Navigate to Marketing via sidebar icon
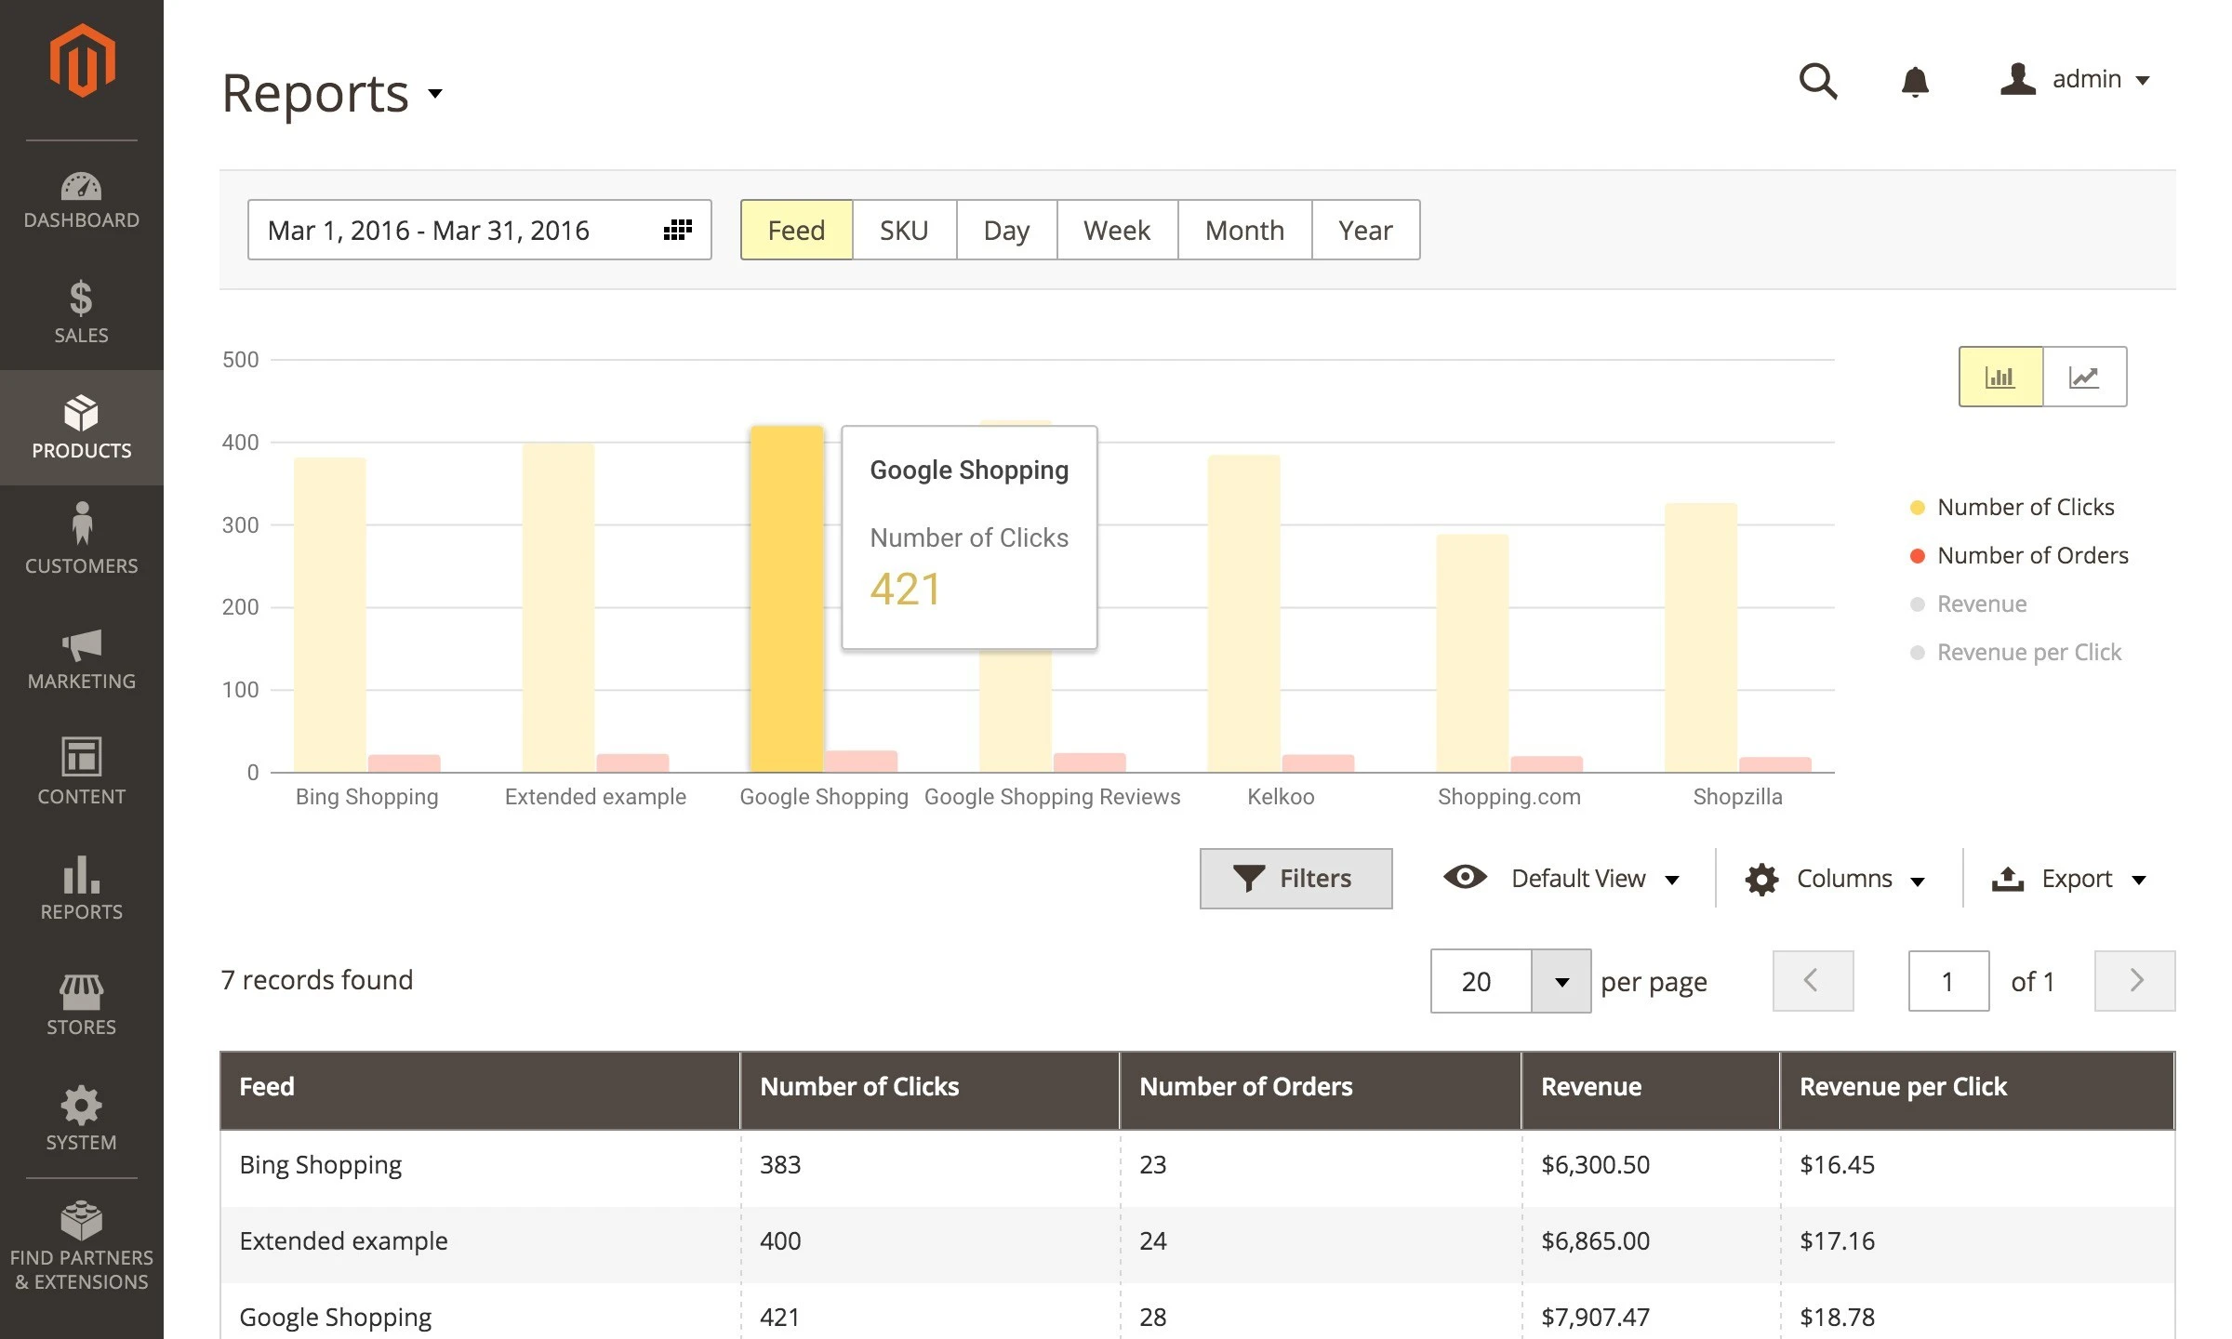 (x=81, y=658)
